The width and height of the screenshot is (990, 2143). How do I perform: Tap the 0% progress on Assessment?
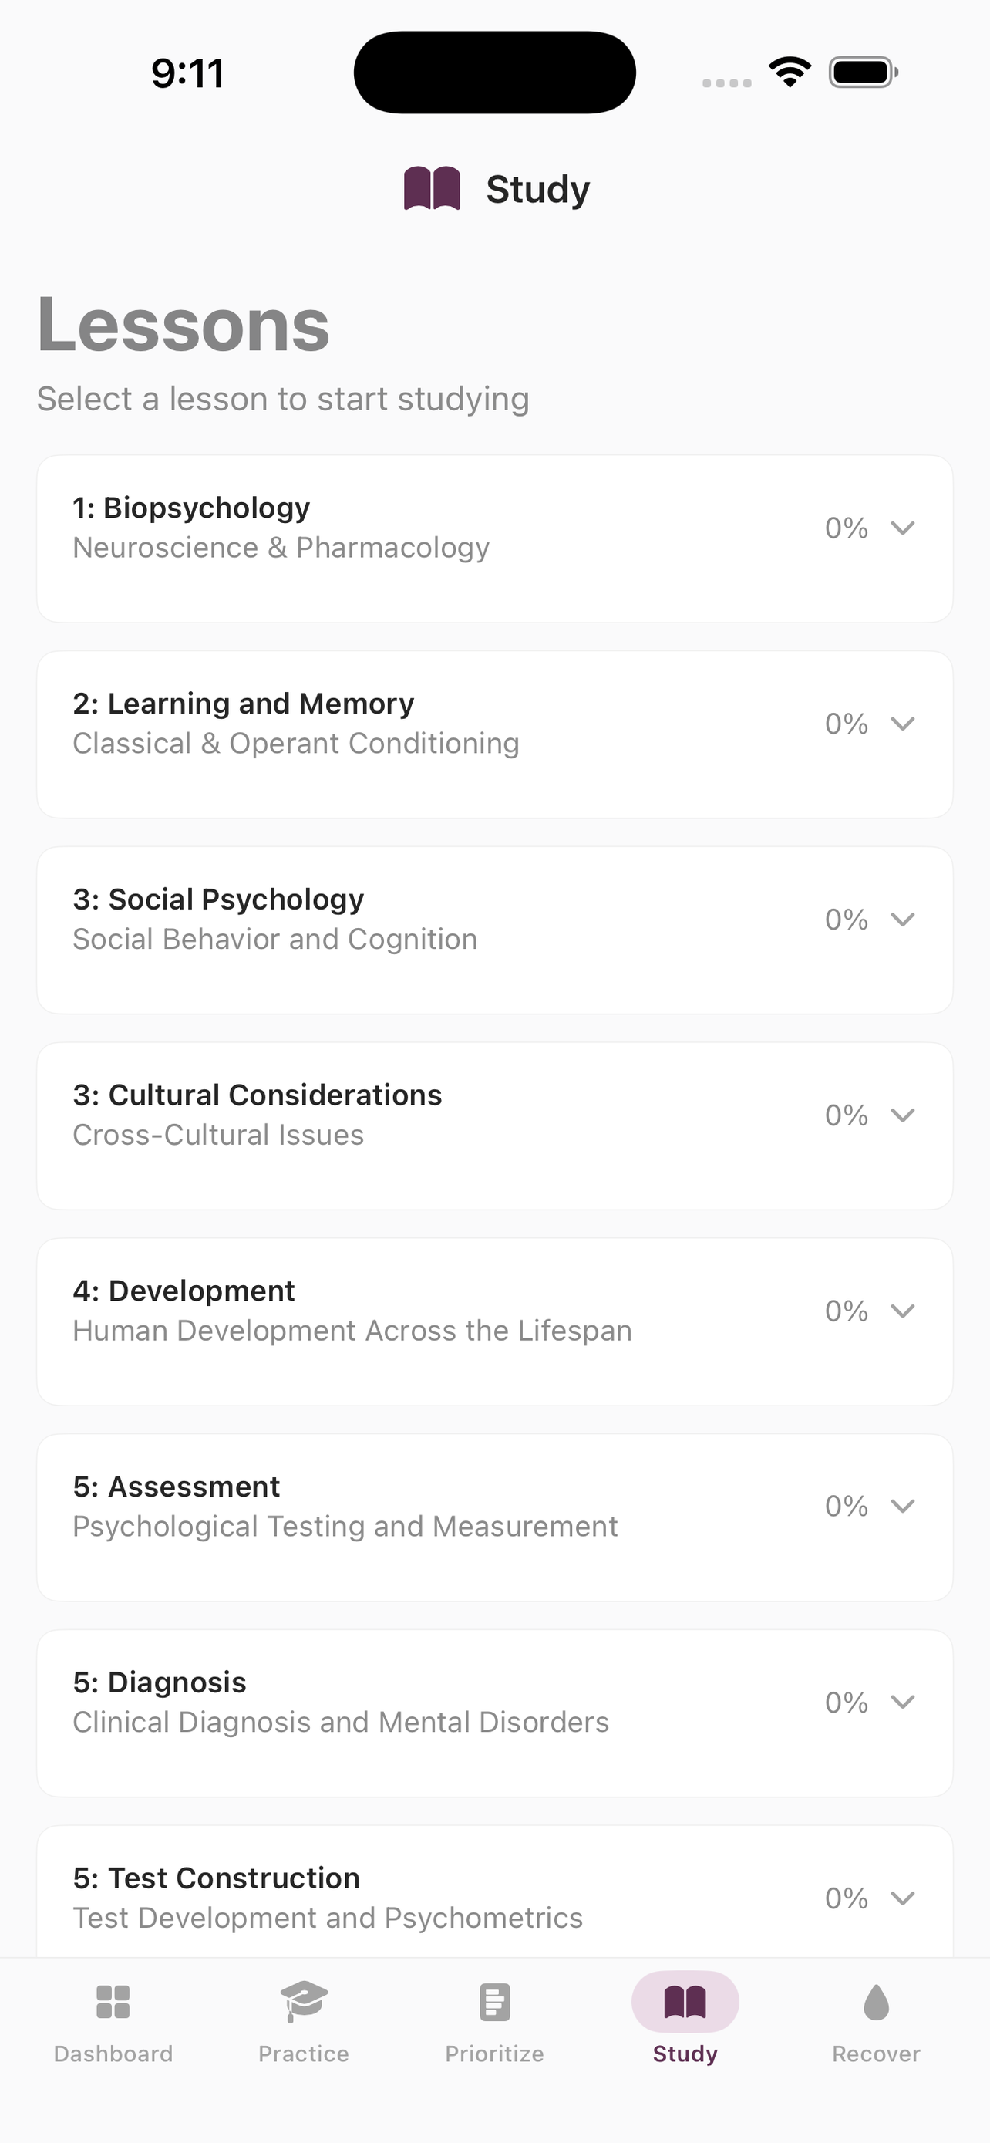point(846,1507)
